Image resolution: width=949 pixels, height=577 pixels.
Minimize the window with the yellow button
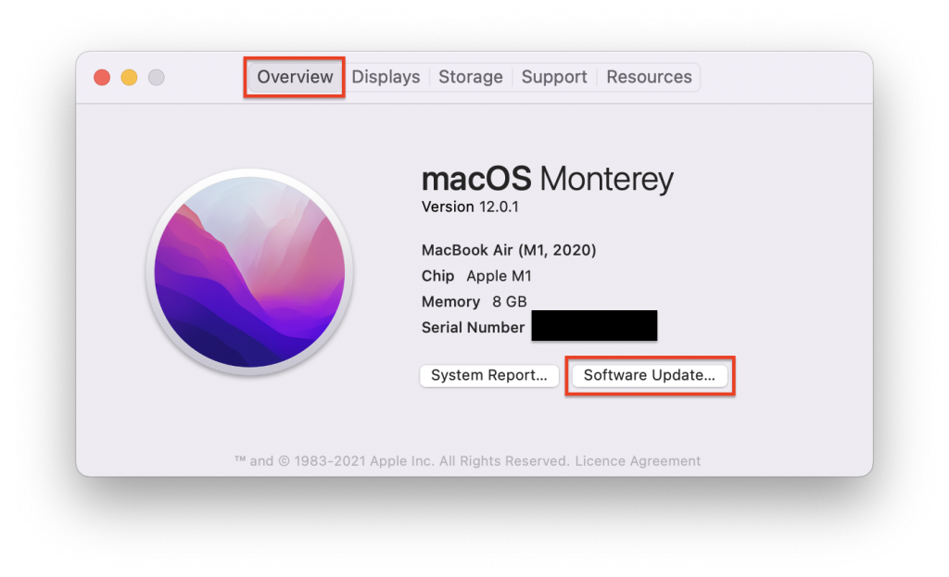coord(129,78)
